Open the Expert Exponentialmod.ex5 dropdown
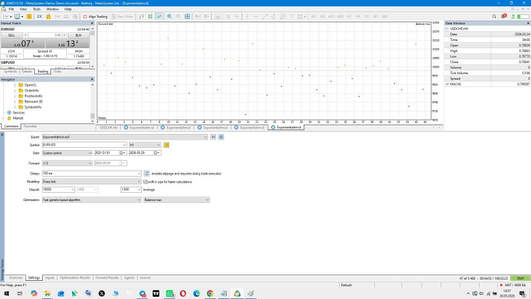 (205, 137)
